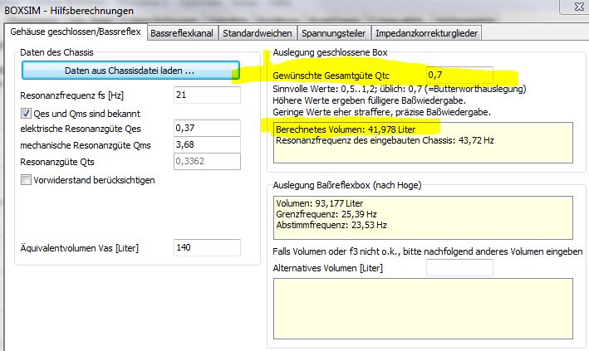Click the elektrische Resonanzgüte Qes field
589x351 pixels.
[x=207, y=128]
